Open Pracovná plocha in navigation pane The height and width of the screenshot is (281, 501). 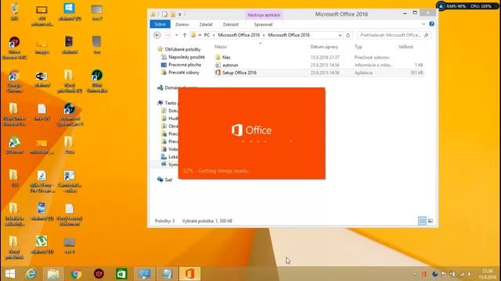pos(185,65)
